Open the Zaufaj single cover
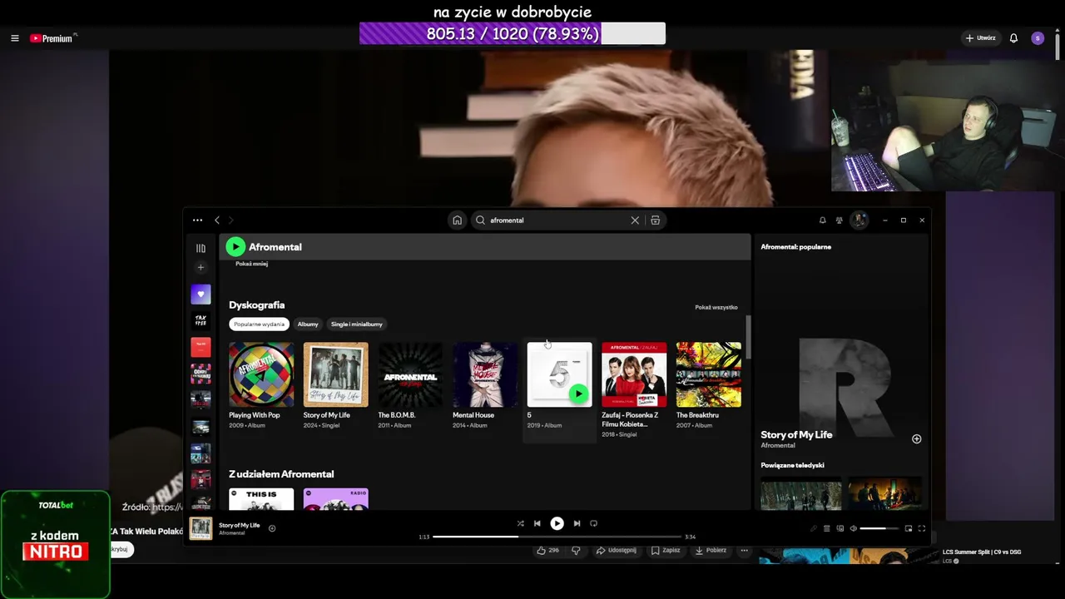1065x599 pixels. 634,374
